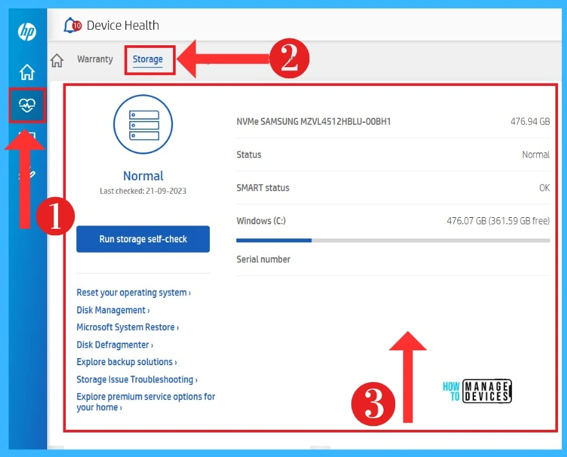Click the Device Health title
The height and width of the screenshot is (457, 567).
(x=123, y=25)
